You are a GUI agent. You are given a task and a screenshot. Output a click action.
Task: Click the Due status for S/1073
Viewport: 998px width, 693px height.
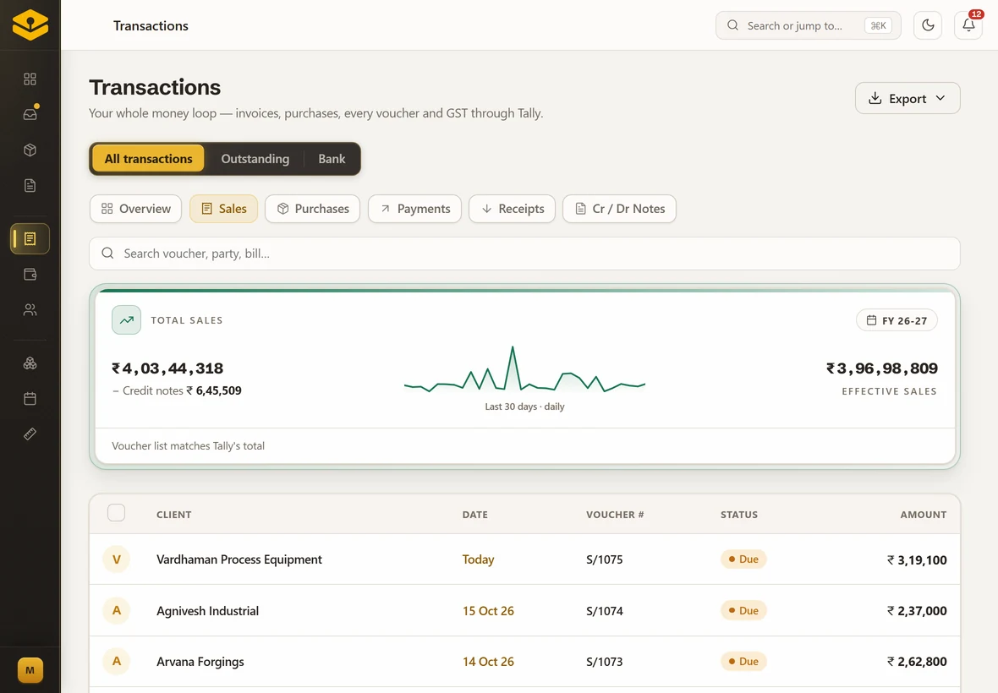point(743,661)
